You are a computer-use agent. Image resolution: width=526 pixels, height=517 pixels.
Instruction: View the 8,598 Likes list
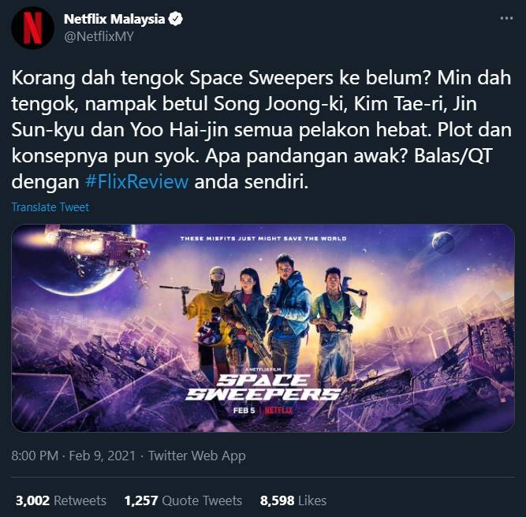coord(293,500)
